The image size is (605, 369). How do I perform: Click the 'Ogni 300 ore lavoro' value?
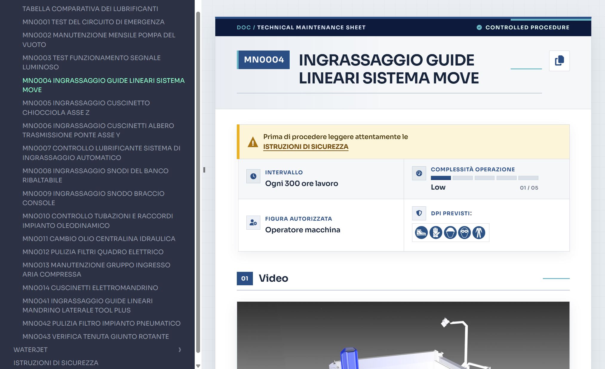[302, 183]
